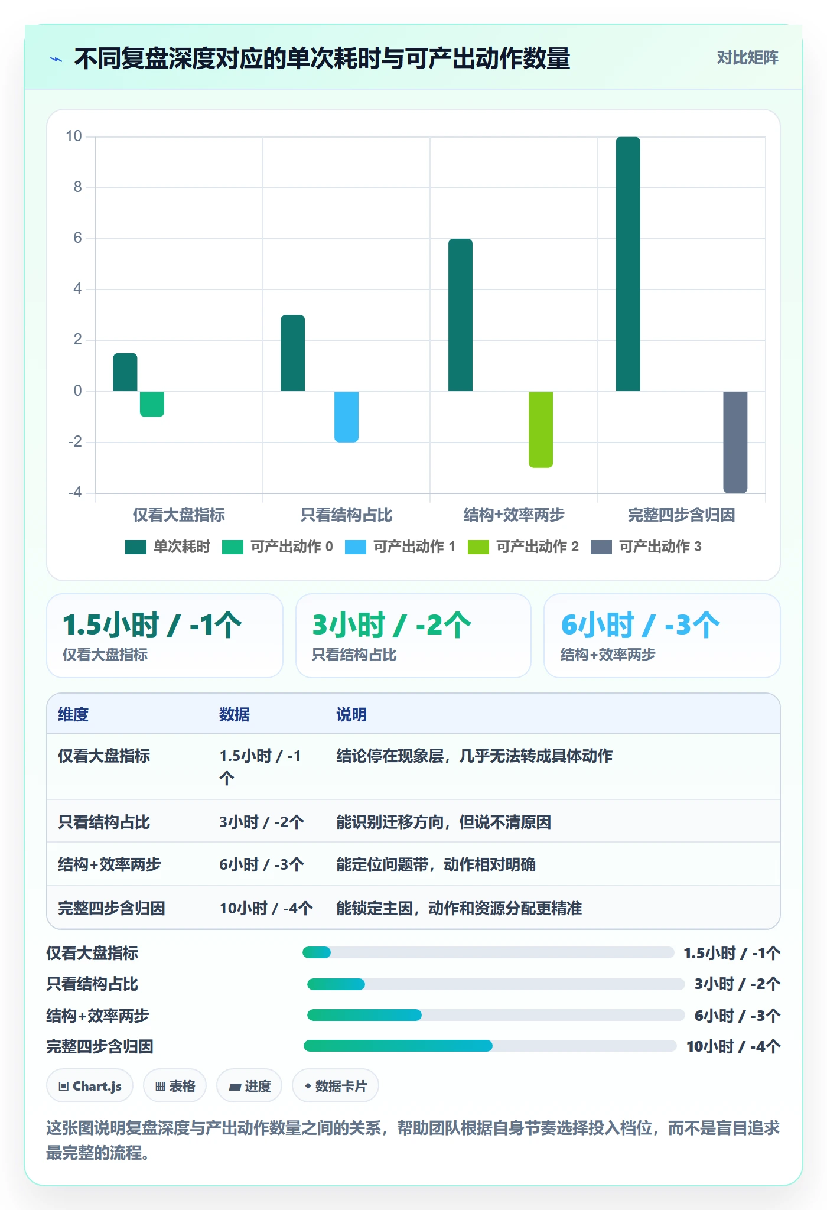Click the 进度 tag chip
Image resolution: width=827 pixels, height=1210 pixels.
(249, 1086)
